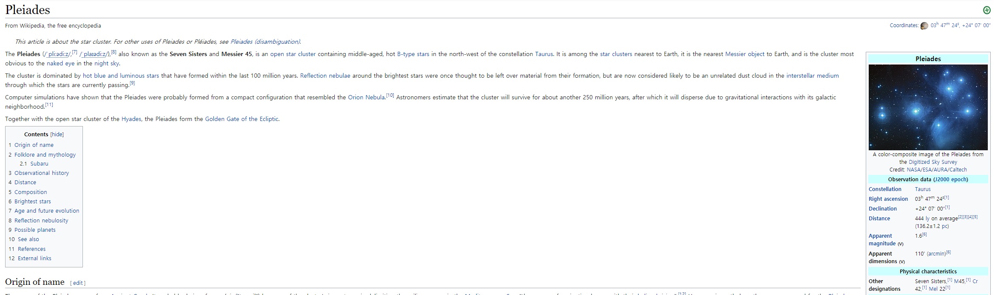Image resolution: width=998 pixels, height=295 pixels.
Task: Open the ly light-year unit link
Action: pos(927,219)
